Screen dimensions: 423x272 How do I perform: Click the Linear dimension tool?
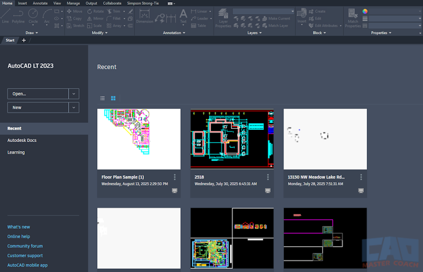(x=199, y=11)
